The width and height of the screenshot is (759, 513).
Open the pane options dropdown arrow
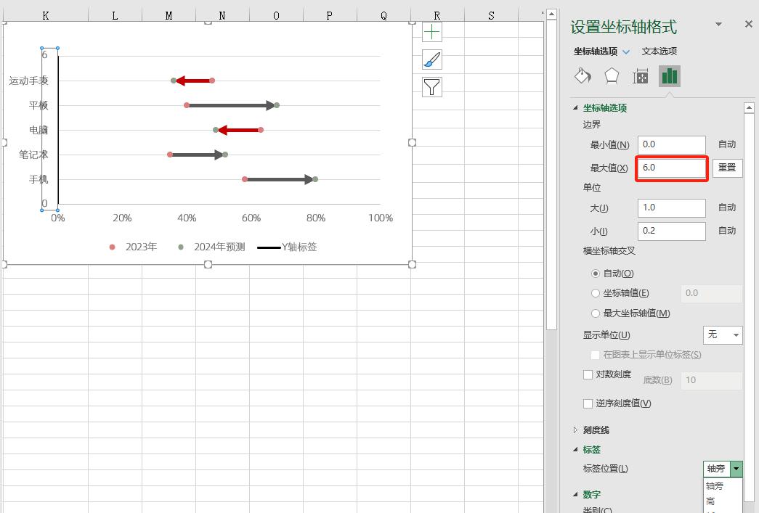pos(719,24)
